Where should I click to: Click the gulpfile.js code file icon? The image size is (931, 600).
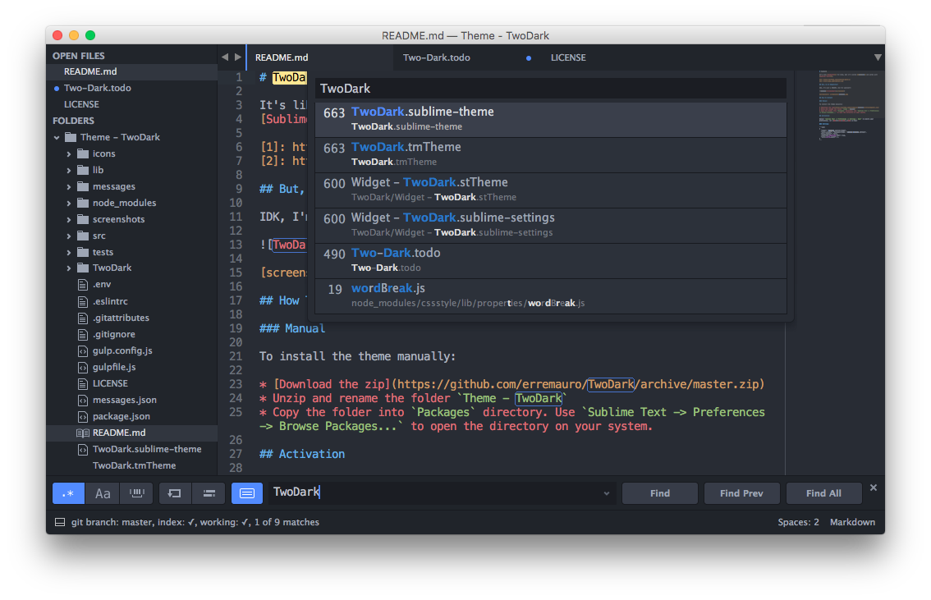tap(83, 368)
